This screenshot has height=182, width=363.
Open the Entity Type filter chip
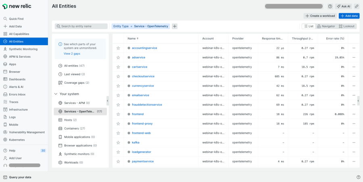(x=141, y=26)
